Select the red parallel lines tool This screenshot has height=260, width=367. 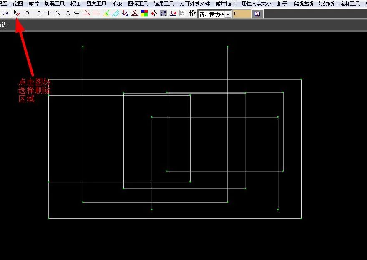tap(96, 14)
